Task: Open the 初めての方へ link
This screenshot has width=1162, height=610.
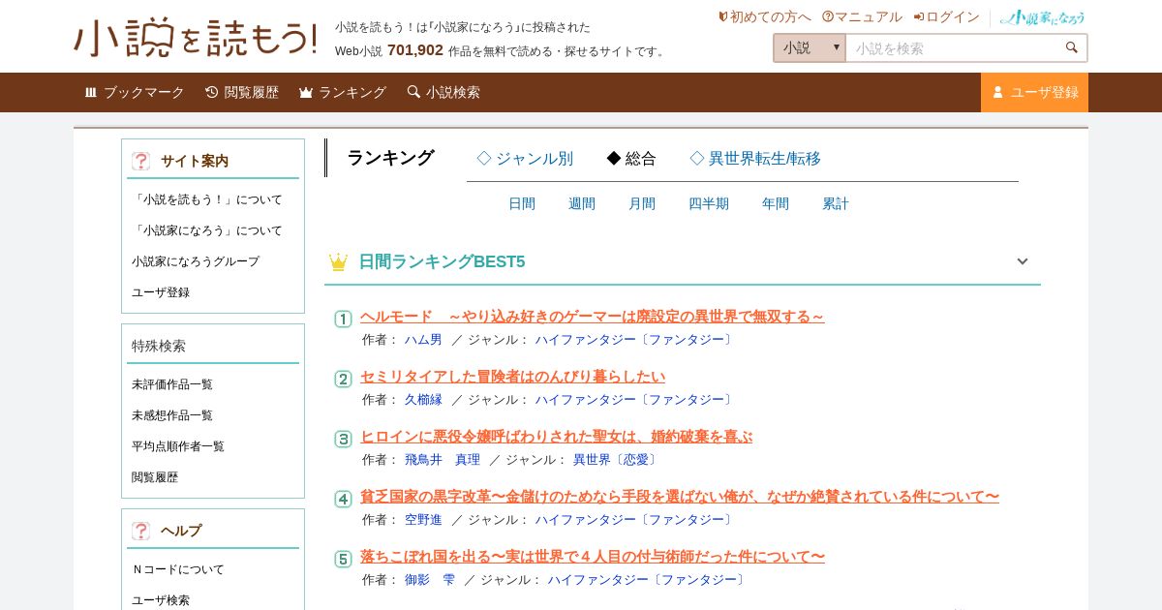Action: point(764,16)
